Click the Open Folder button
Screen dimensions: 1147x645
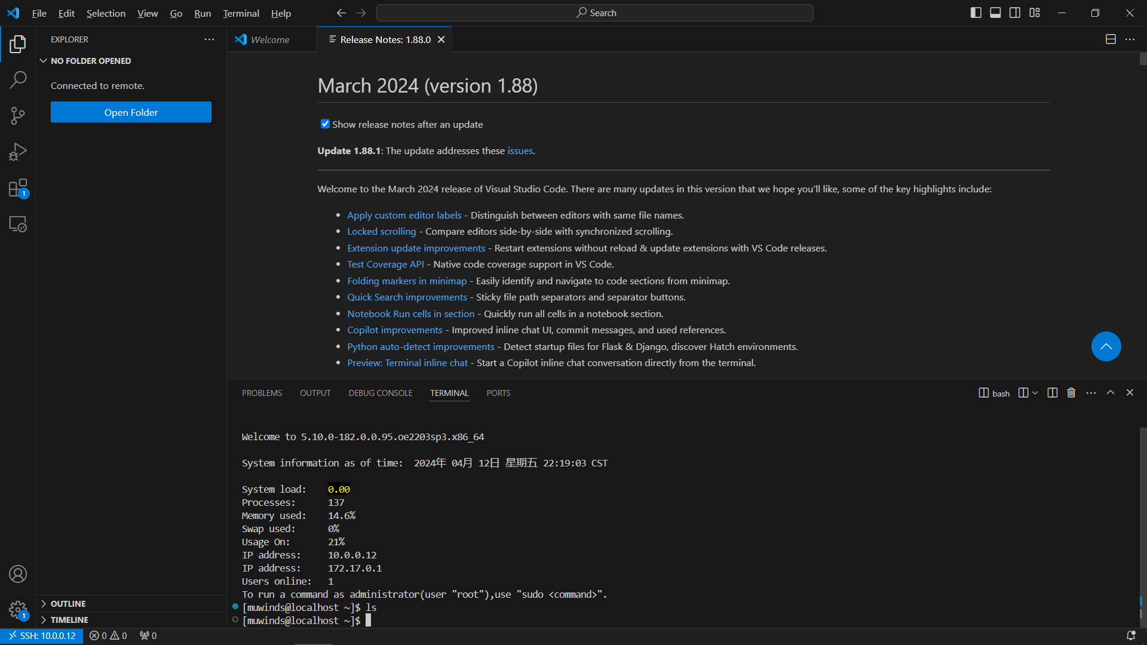coord(131,112)
